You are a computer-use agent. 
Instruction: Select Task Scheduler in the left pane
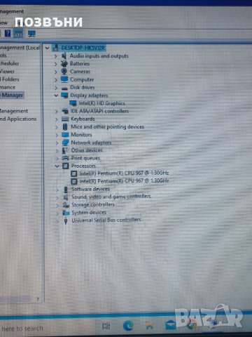10,63
